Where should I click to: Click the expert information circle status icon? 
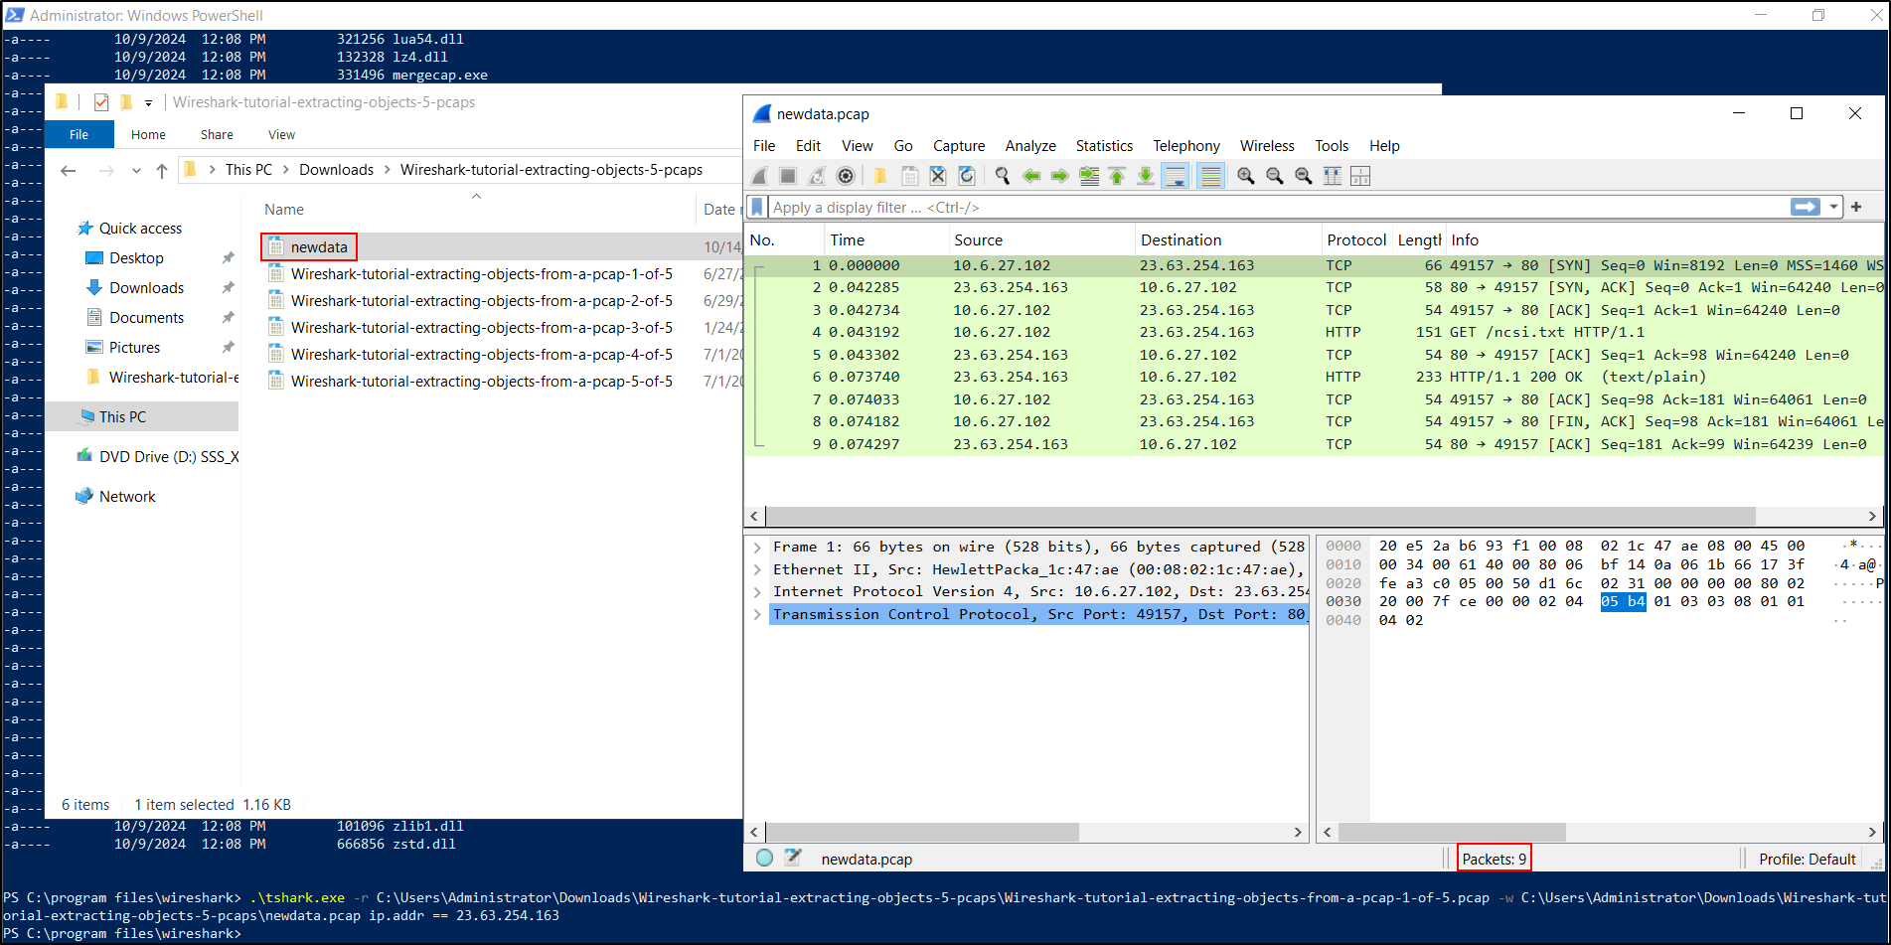coord(764,858)
